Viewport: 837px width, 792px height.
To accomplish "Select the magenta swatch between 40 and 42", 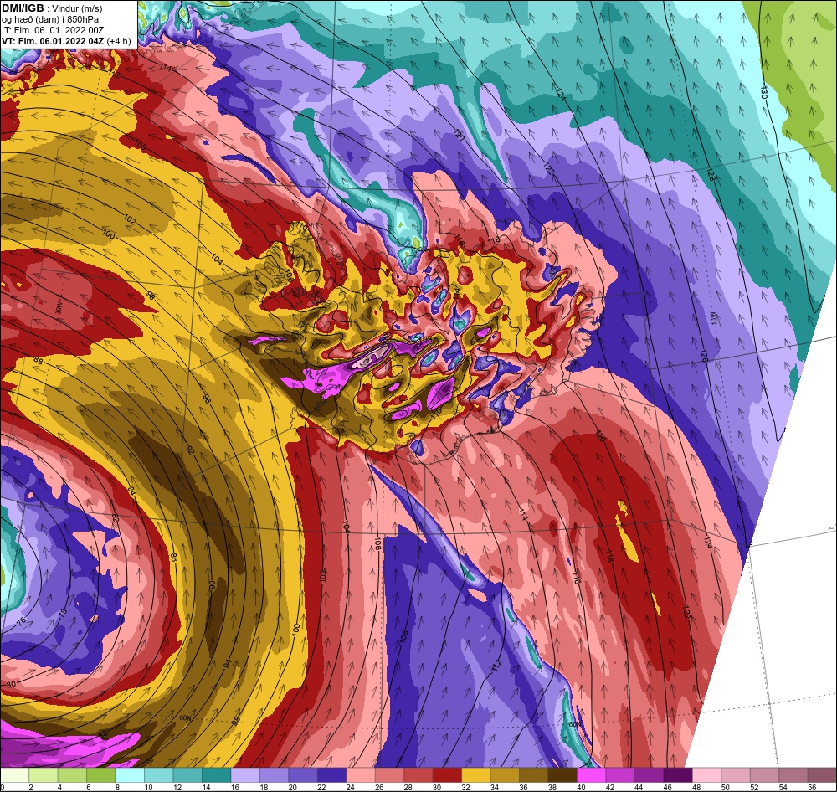I will coord(591,775).
